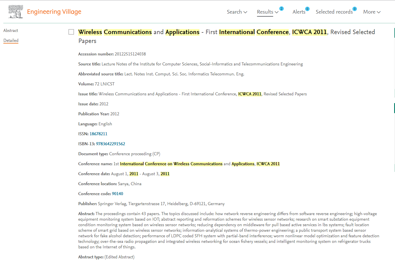Tick the record selection checkbox
Viewport: 395px width, 260px height.
point(71,32)
